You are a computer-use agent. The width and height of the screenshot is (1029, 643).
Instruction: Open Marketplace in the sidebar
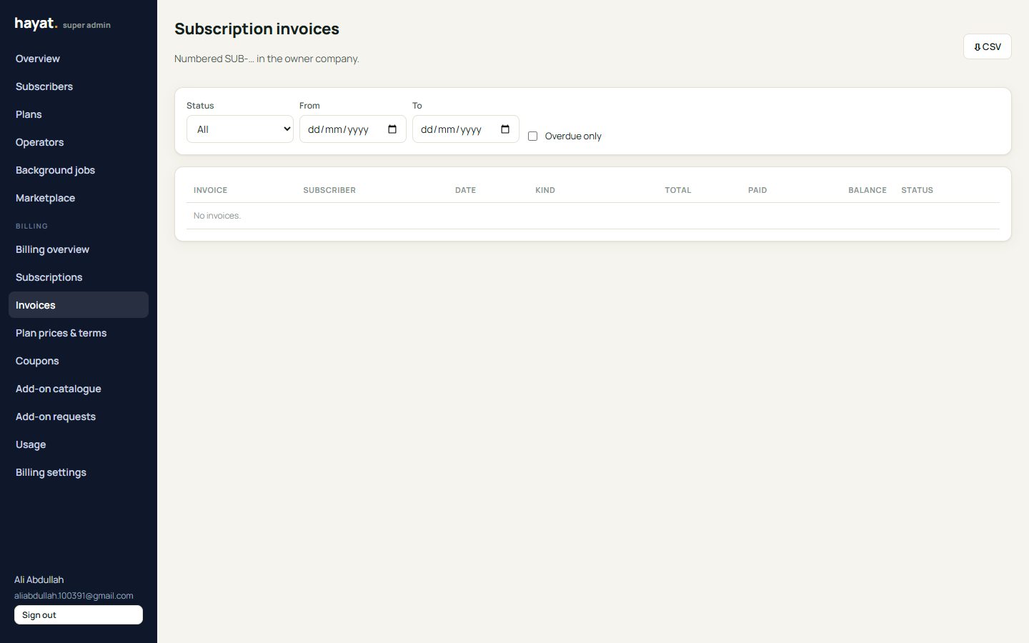pos(79,198)
